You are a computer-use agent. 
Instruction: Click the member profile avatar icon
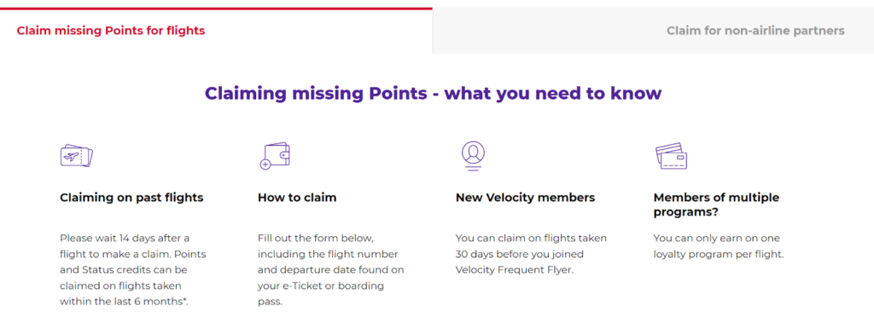473,155
